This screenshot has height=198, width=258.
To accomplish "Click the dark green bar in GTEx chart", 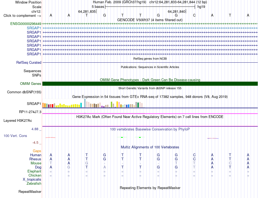I will (x=138, y=105).
